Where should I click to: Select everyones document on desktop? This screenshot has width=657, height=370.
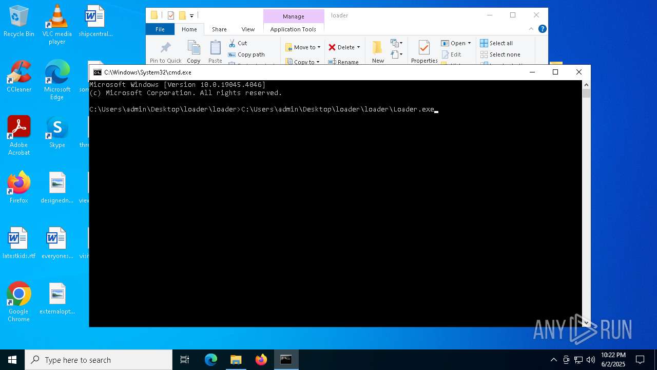pos(57,244)
